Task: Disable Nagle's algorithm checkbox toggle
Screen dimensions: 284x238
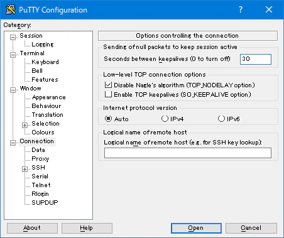Action: point(108,85)
